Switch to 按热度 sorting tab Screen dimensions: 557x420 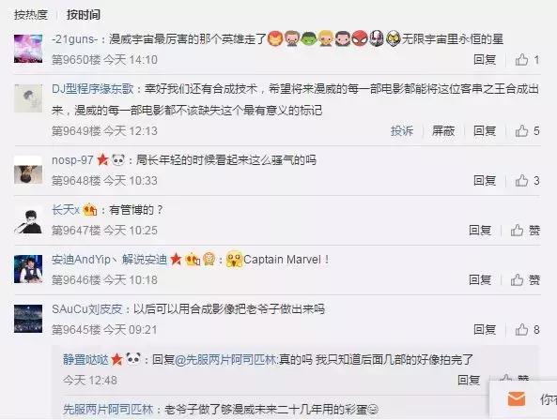pos(31,15)
